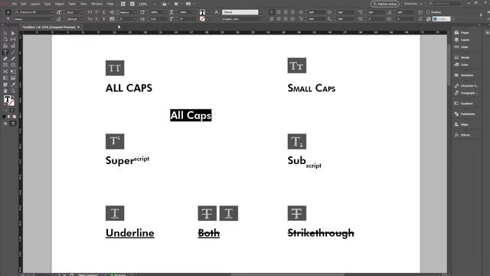This screenshot has width=490, height=276.
Task: Open the Layout menu
Action: (35, 4)
